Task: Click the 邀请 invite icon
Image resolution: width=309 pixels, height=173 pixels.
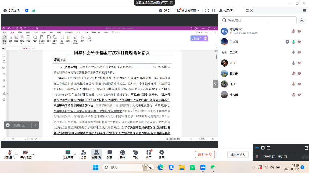Action: 83,154
